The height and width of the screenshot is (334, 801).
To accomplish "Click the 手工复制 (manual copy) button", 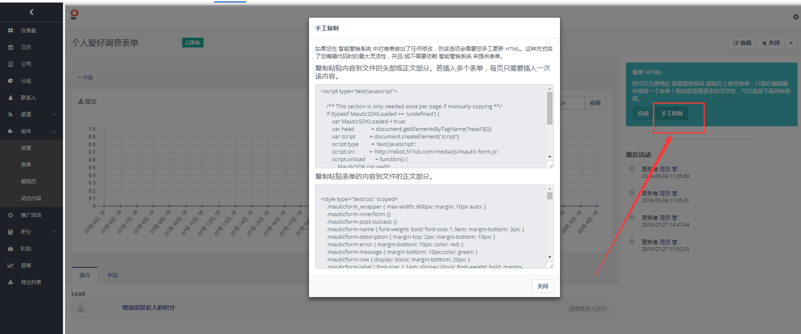I will [x=671, y=113].
